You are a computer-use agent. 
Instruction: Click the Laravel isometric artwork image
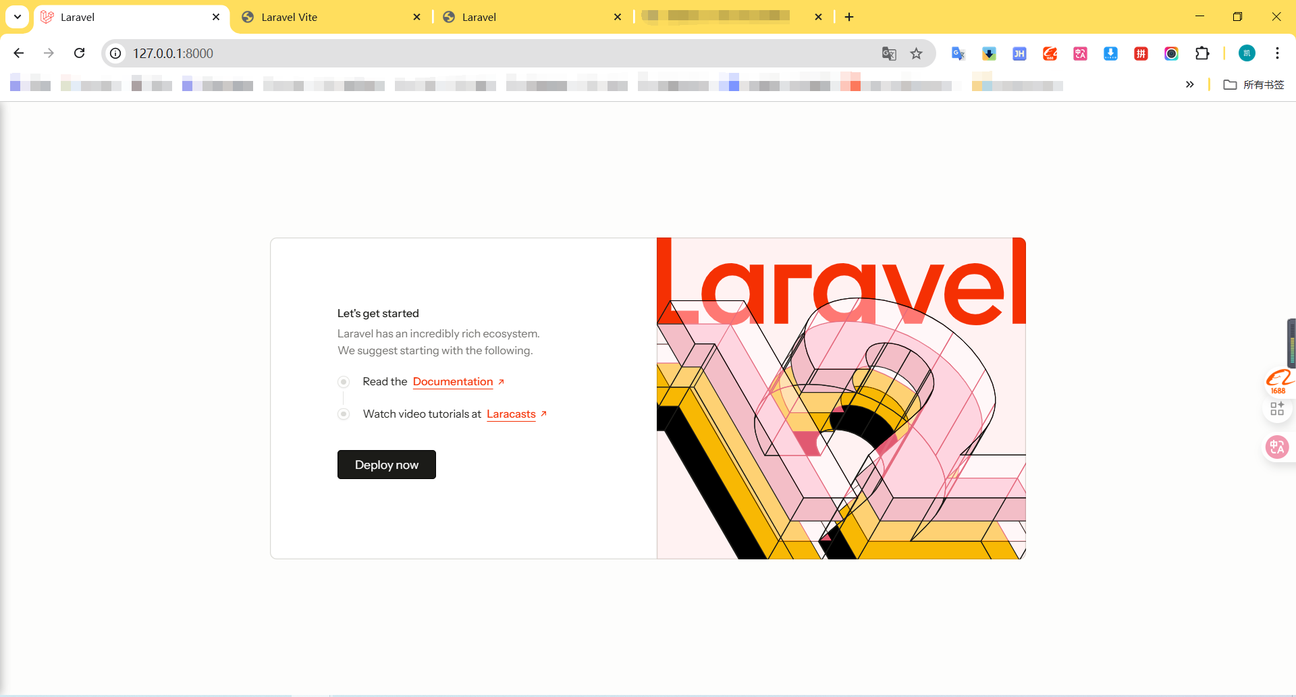[x=841, y=398]
